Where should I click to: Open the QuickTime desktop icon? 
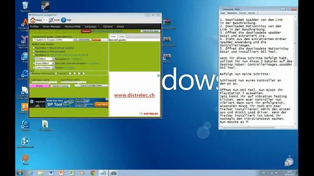pos(25,75)
